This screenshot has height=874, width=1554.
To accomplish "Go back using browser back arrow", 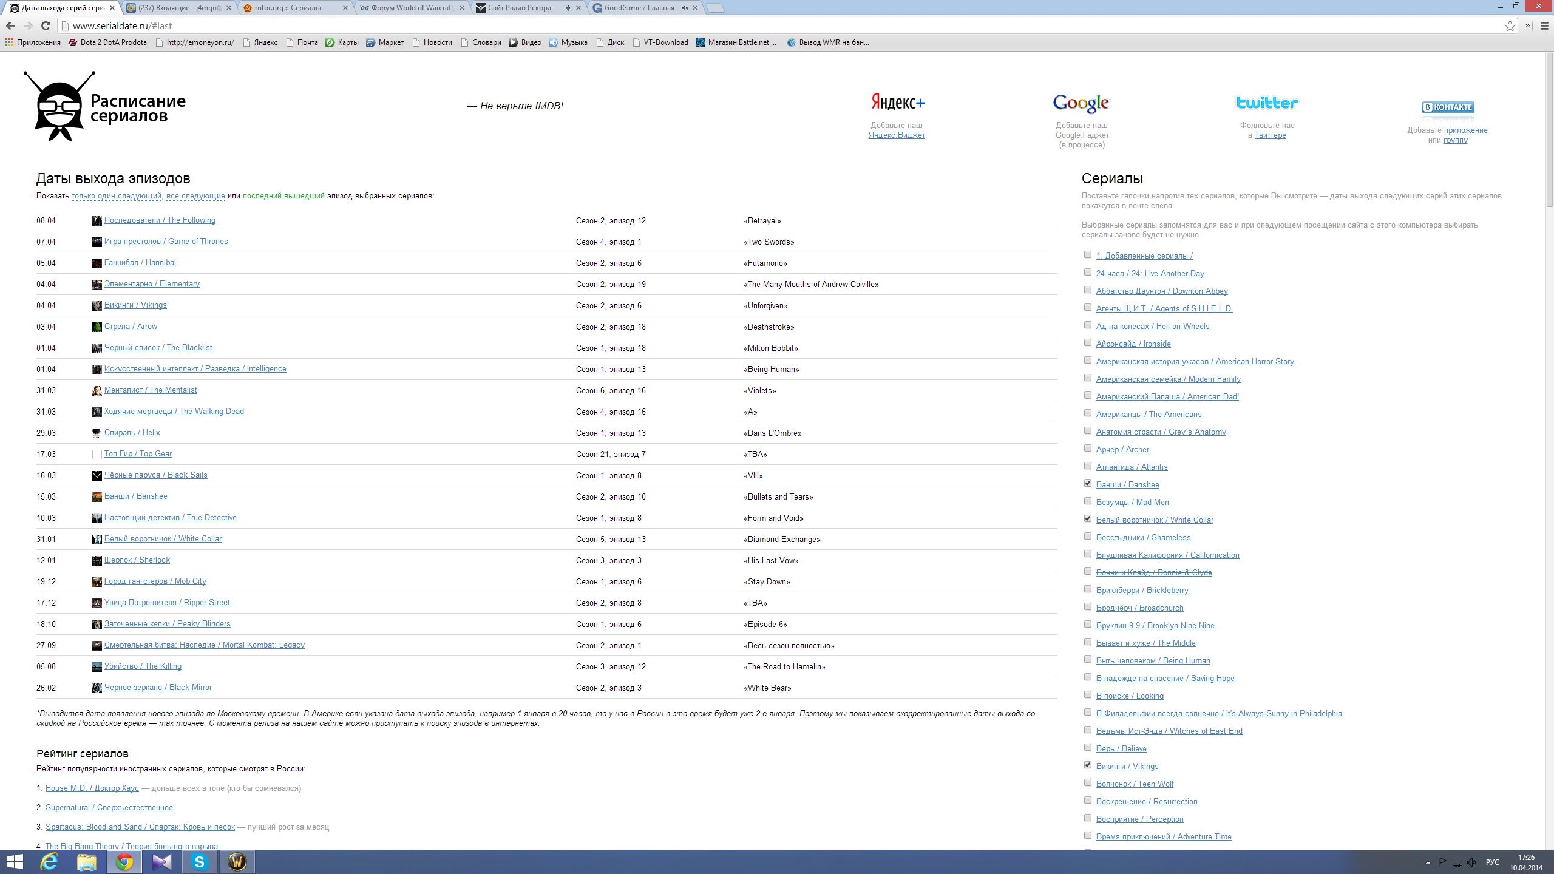I will [x=10, y=25].
